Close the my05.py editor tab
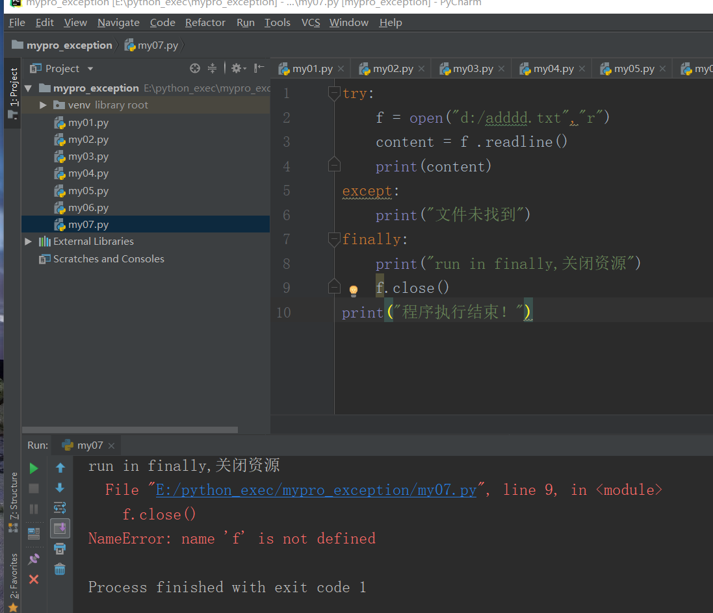The width and height of the screenshot is (713, 613). [662, 69]
